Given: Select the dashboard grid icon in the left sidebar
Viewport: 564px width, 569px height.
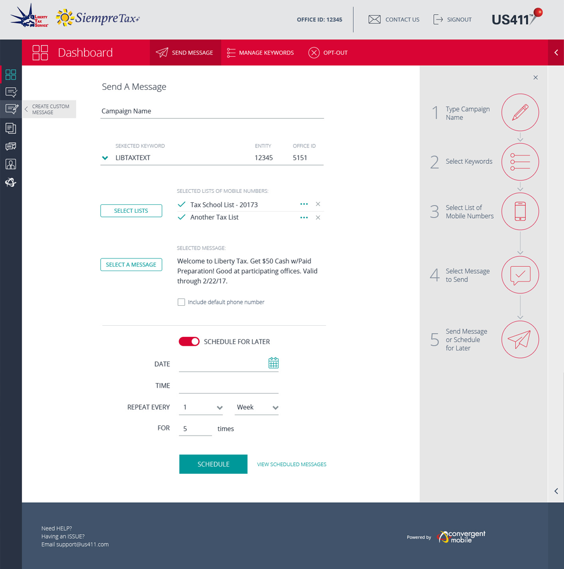Looking at the screenshot, I should pyautogui.click(x=11, y=75).
